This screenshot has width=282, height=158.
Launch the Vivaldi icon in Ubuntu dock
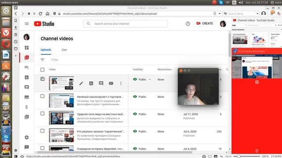pos(6,33)
